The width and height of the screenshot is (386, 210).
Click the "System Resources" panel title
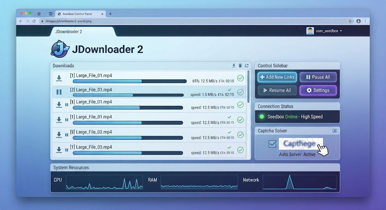click(71, 168)
